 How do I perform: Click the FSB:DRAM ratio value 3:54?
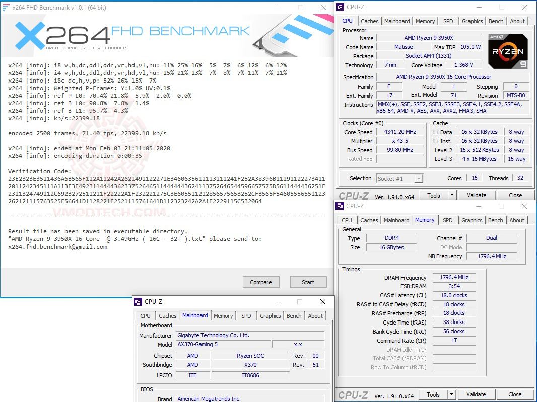pyautogui.click(x=454, y=286)
